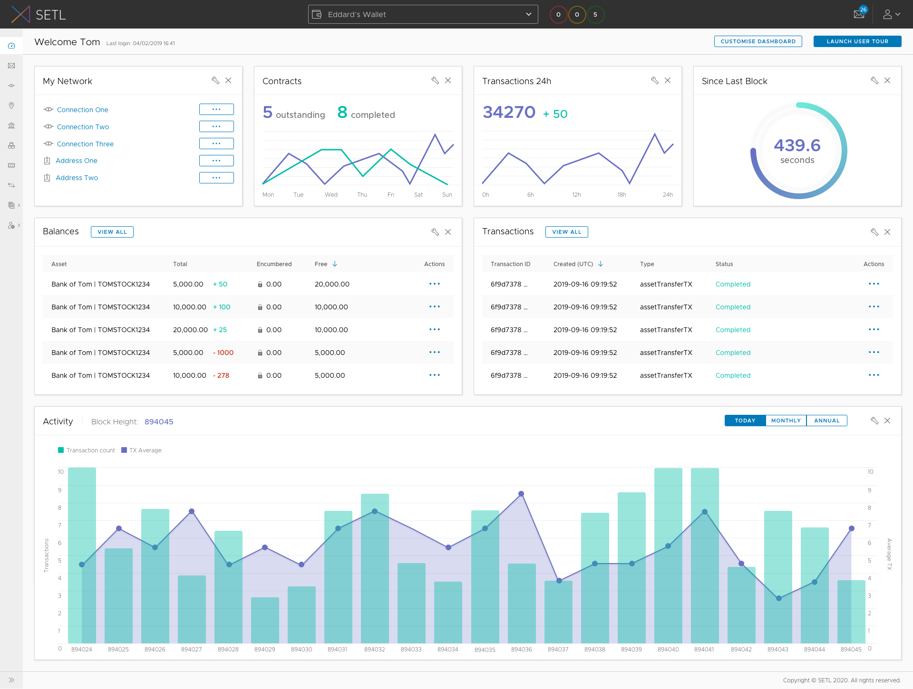Switch Activity chart to Today

pos(745,421)
